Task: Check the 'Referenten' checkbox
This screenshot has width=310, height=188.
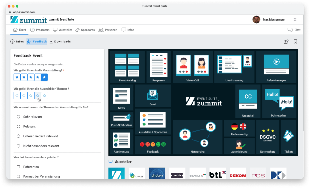Action: (x=18, y=167)
